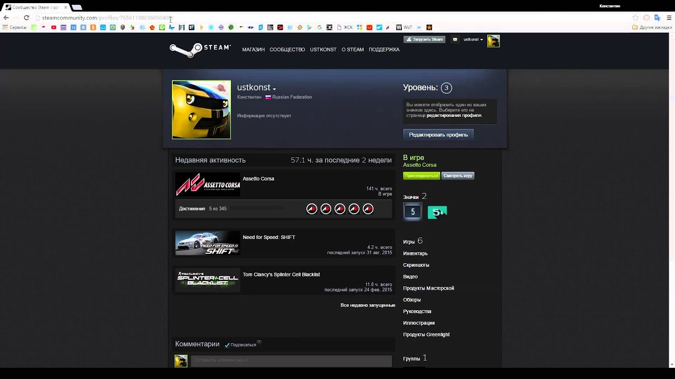Image resolution: width=675 pixels, height=379 pixels.
Task: Open the Steam inbox envelope icon
Action: tap(455, 39)
